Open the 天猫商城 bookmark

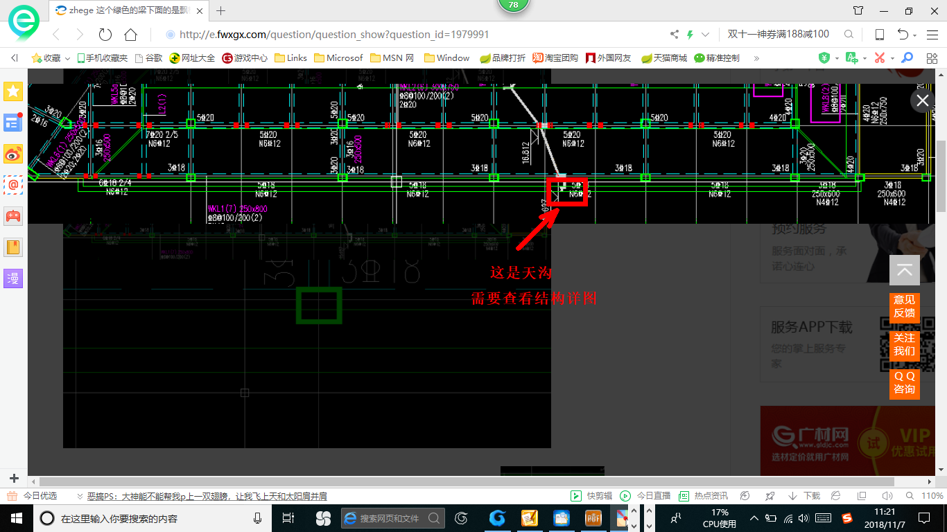(x=664, y=58)
